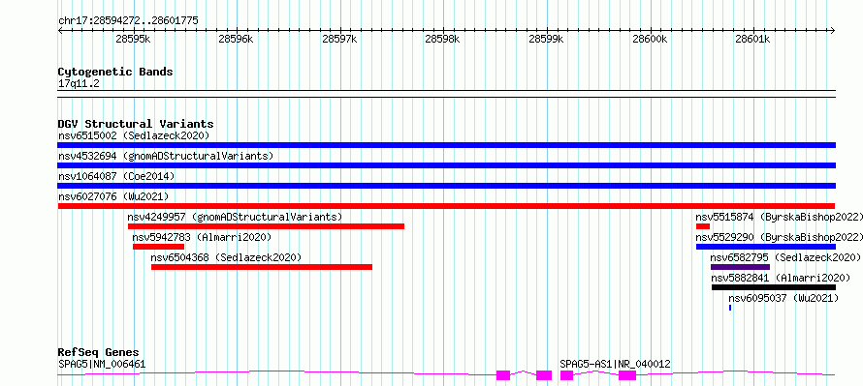
Task: Select the red bar under nsv4249957
Action: 266,226
